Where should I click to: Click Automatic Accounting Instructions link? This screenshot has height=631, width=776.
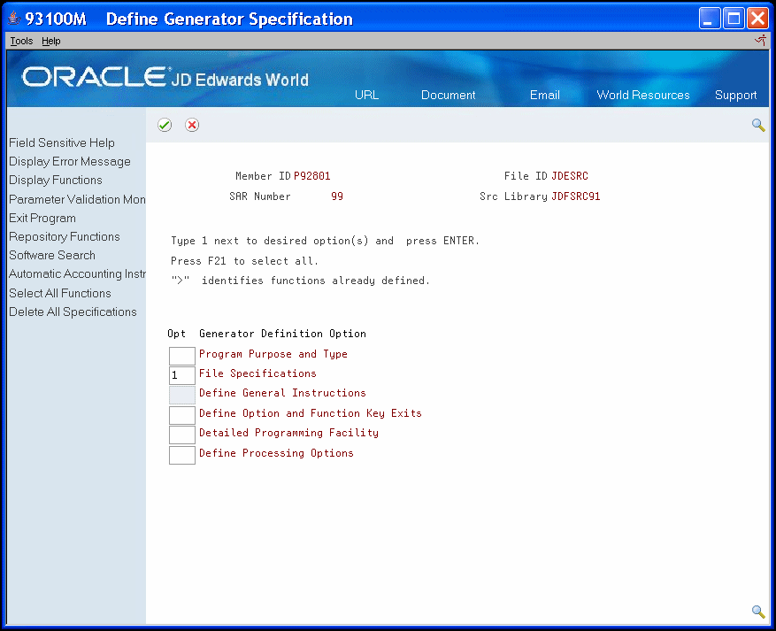(77, 273)
